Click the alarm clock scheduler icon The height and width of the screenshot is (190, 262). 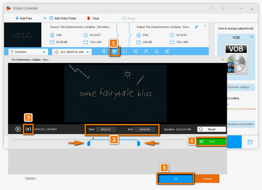click(250, 142)
